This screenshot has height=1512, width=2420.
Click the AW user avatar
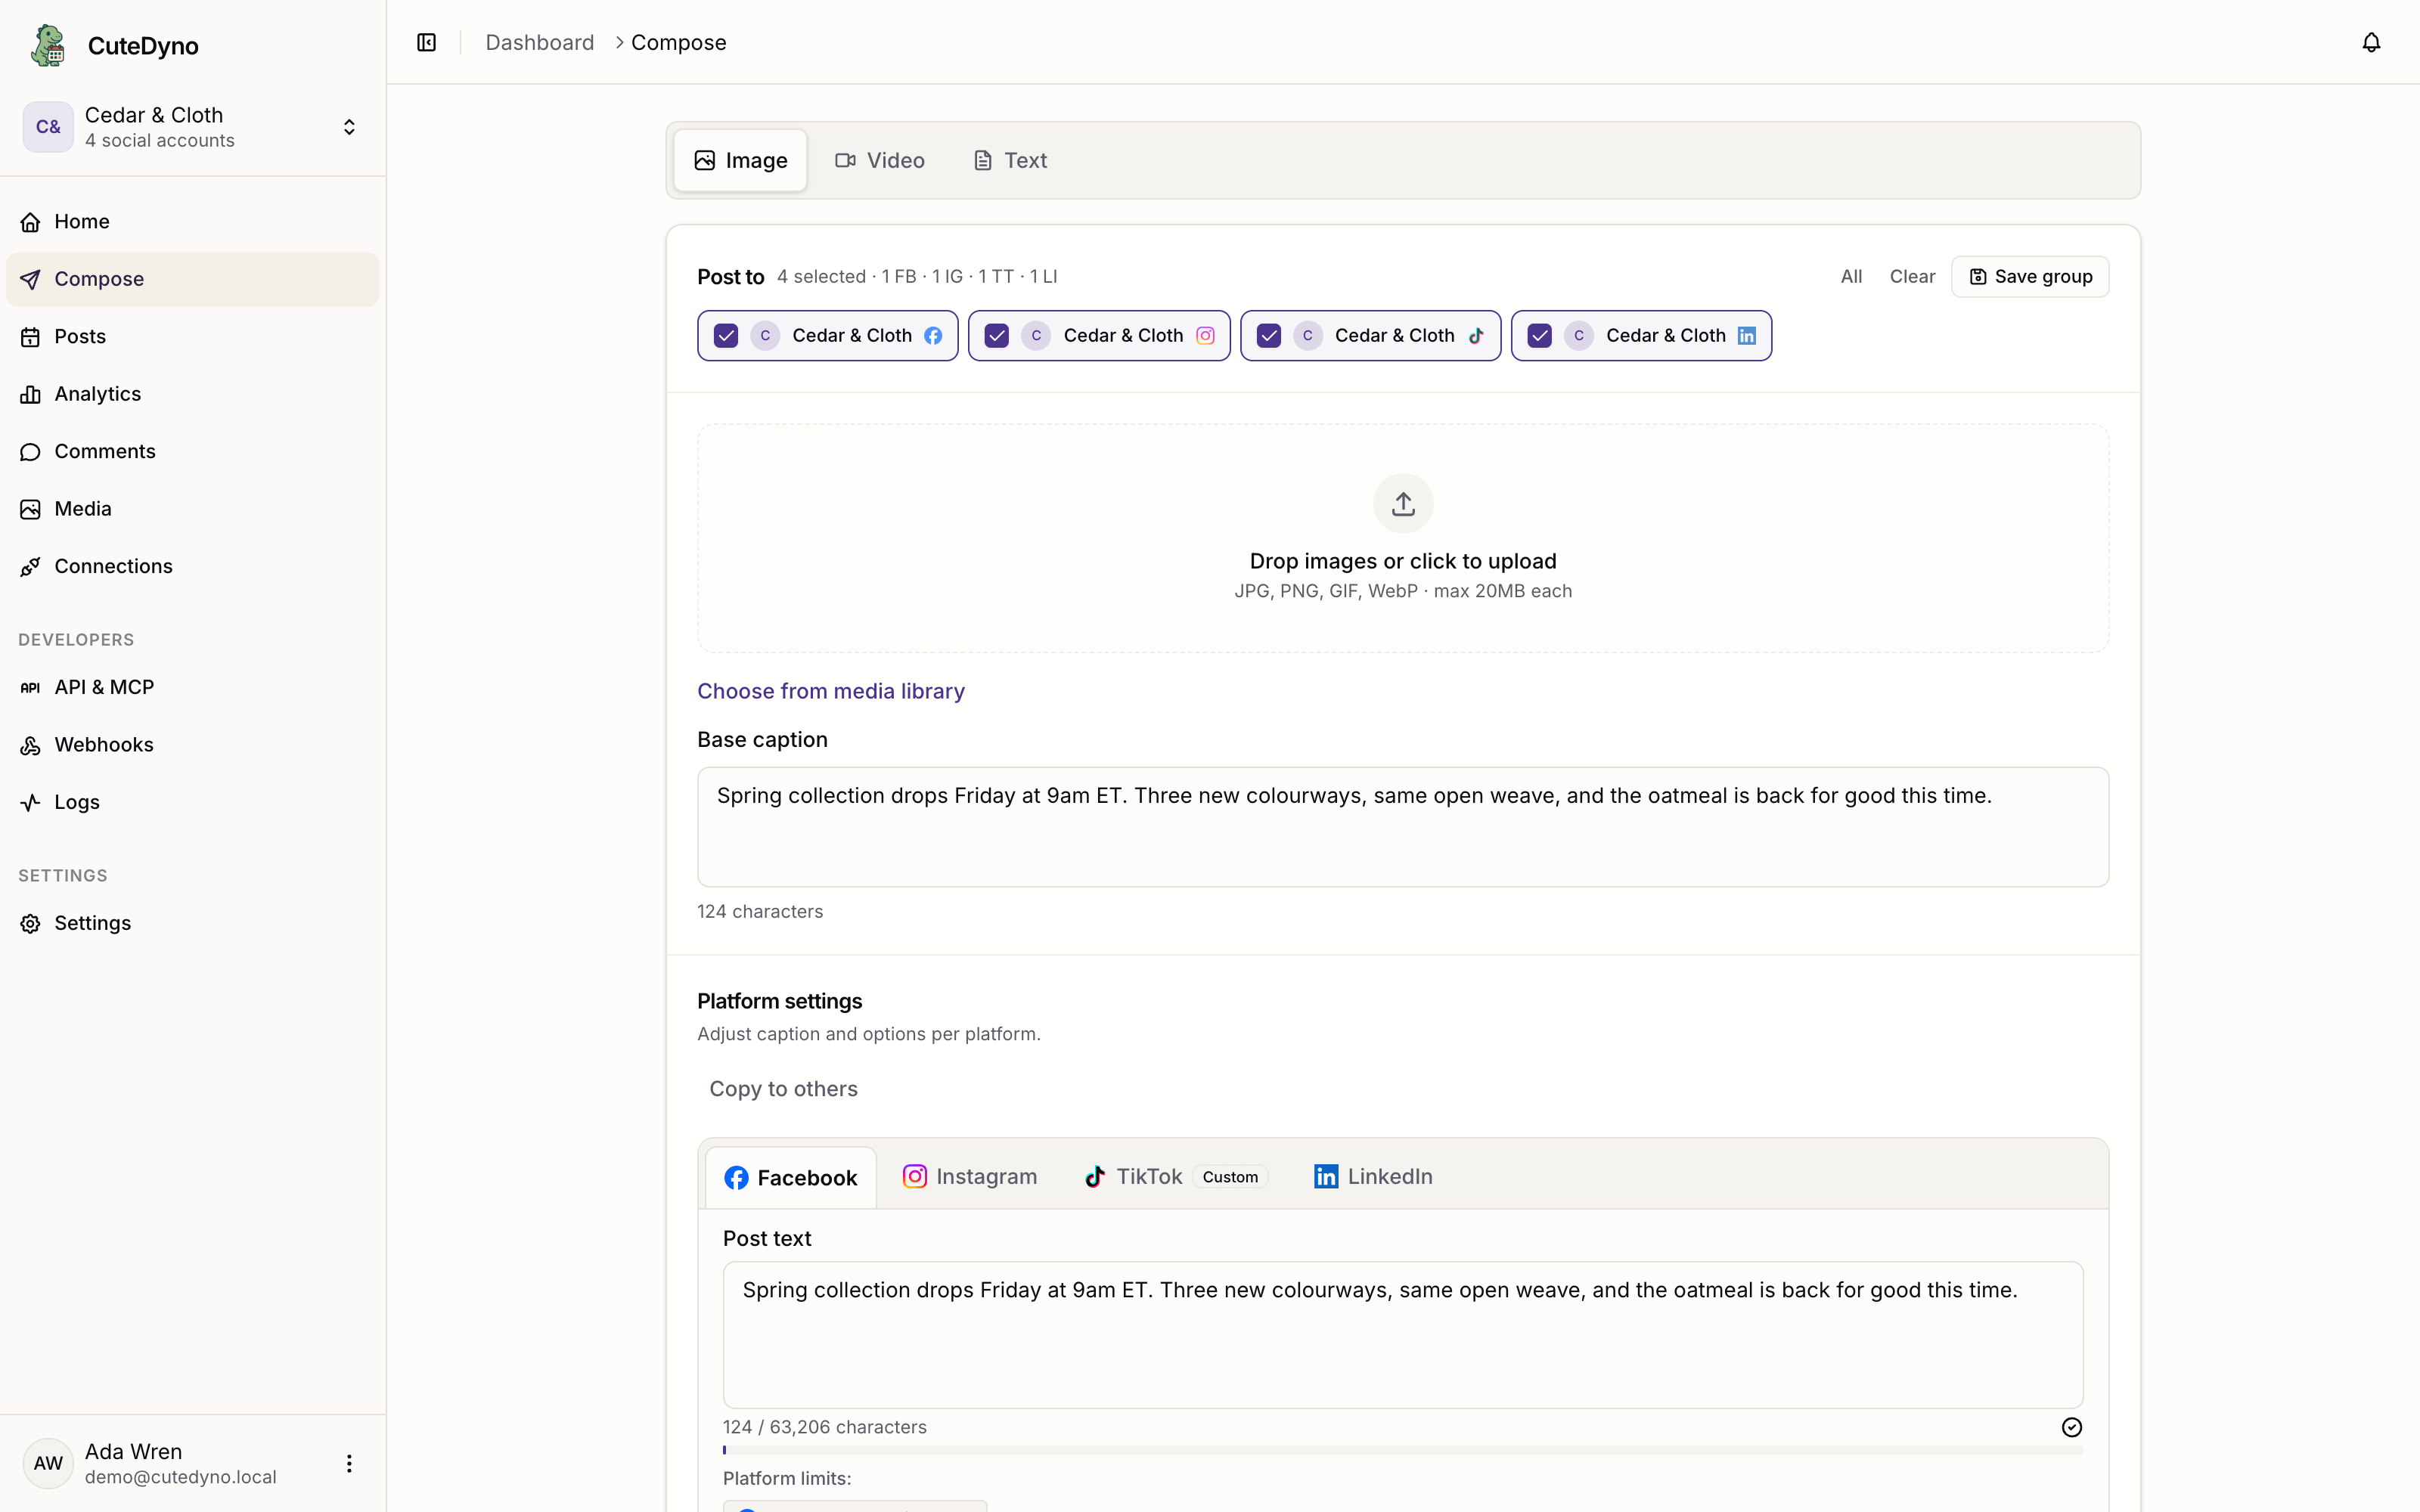[48, 1463]
